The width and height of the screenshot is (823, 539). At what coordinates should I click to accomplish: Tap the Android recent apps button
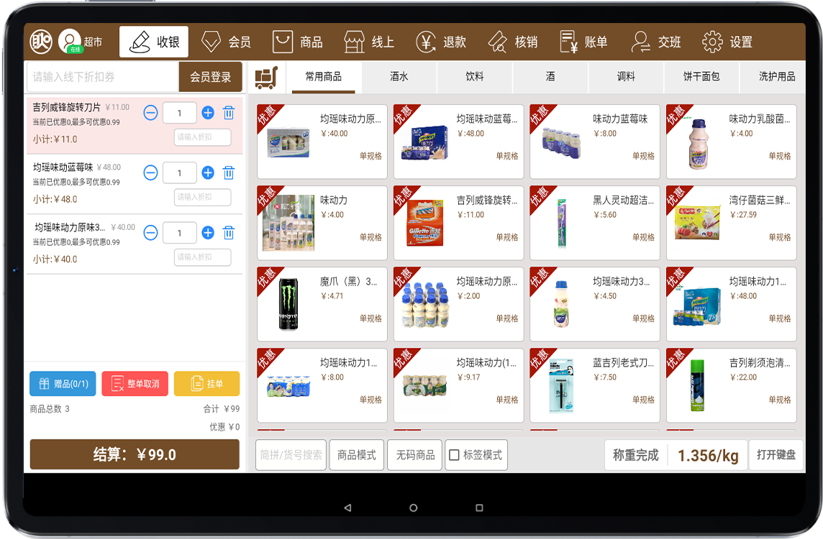pyautogui.click(x=479, y=507)
